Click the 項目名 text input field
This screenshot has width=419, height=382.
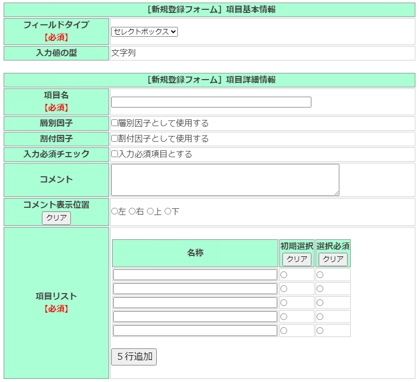(211, 102)
